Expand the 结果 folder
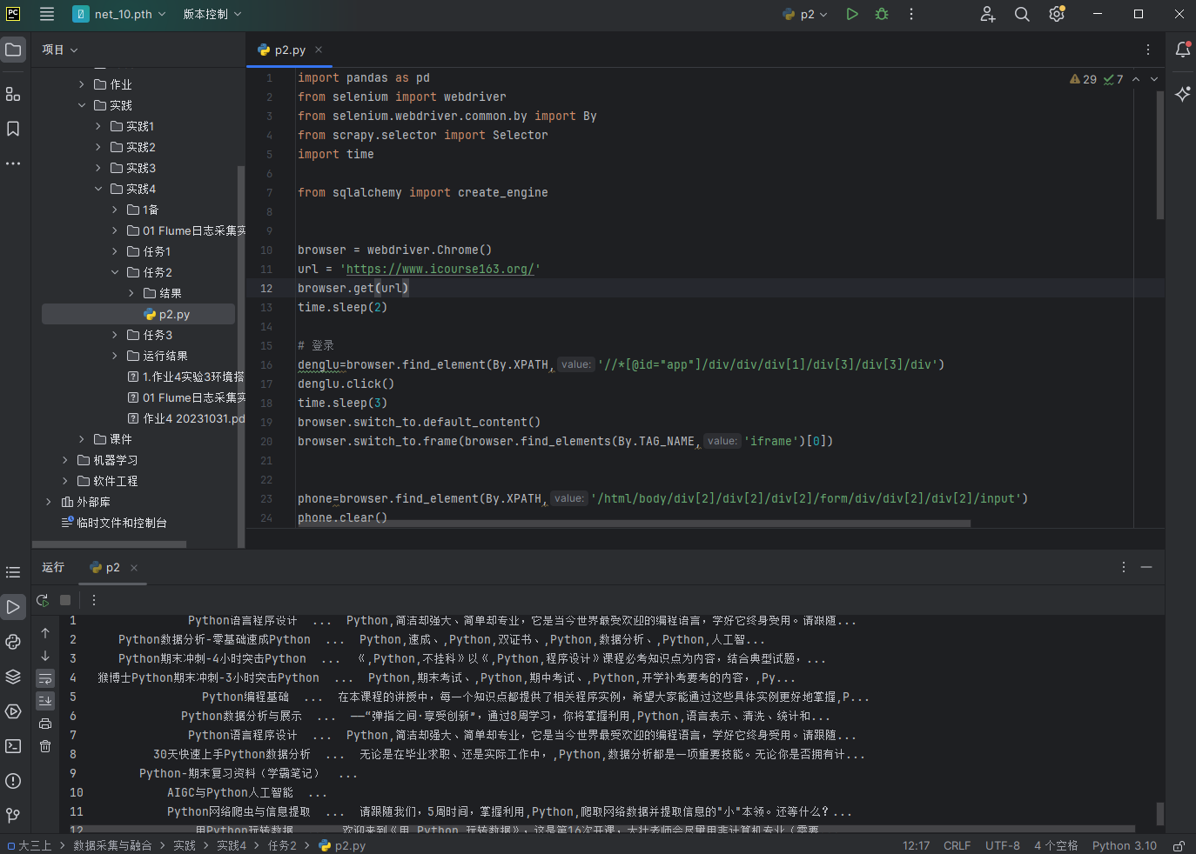1196x854 pixels. click(131, 293)
